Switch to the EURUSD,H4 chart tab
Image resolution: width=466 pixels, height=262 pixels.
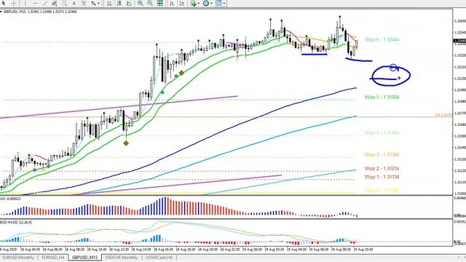53,257
